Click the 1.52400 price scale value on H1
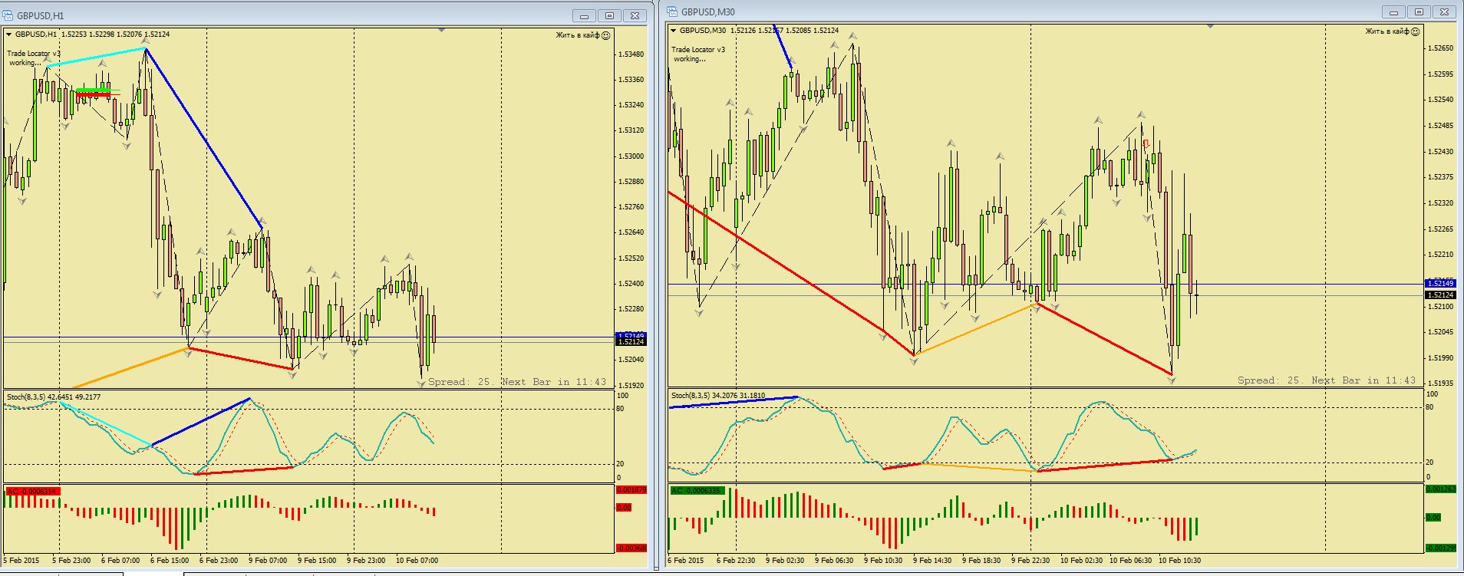 (631, 284)
